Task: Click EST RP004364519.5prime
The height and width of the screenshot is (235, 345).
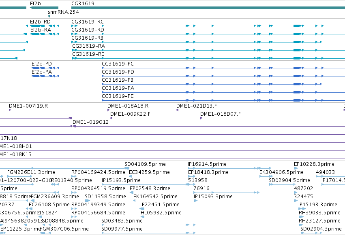Action: click(98, 189)
